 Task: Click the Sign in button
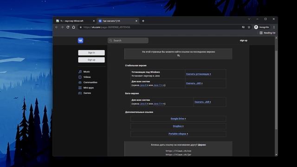click(x=91, y=52)
